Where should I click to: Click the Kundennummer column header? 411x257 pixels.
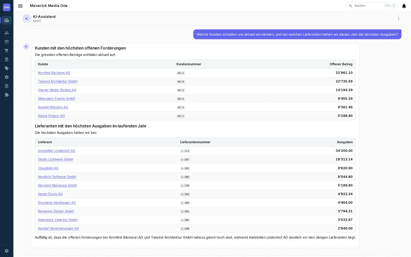click(x=189, y=64)
